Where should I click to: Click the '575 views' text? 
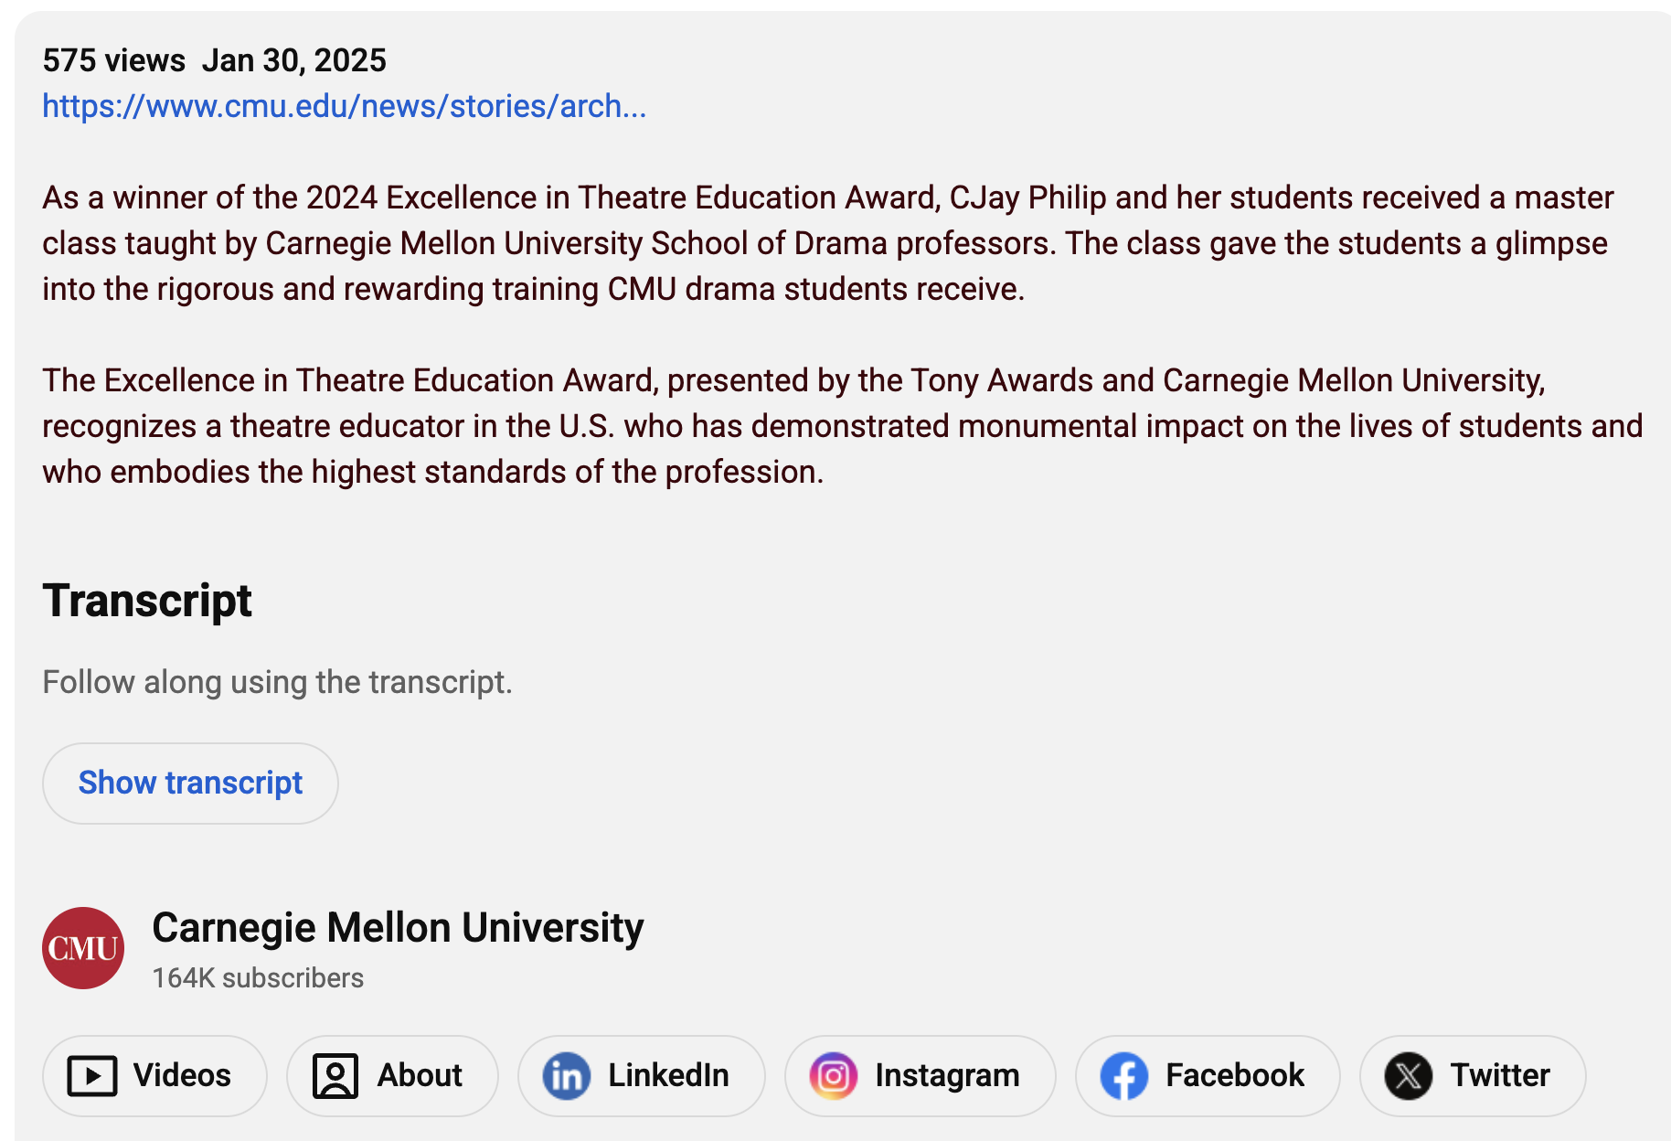tap(114, 60)
